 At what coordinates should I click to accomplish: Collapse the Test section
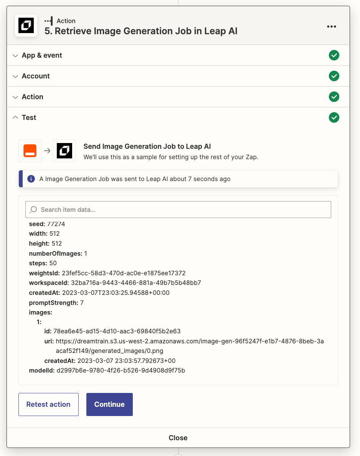pos(15,118)
